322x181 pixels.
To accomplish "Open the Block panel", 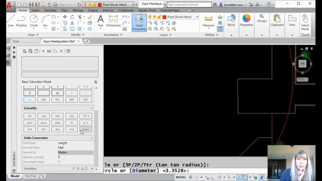I will [231, 21].
